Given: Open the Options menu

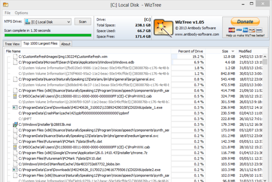Looking at the screenshot, I should click(x=21, y=13).
